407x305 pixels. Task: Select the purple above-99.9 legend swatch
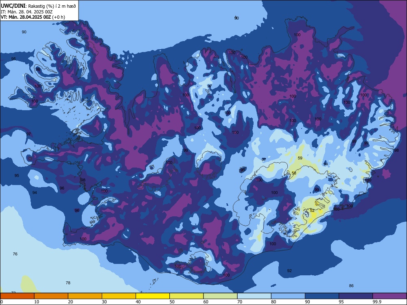[x=389, y=296]
